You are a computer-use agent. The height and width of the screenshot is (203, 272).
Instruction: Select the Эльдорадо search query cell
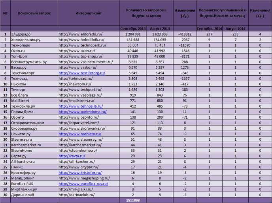point(34,34)
